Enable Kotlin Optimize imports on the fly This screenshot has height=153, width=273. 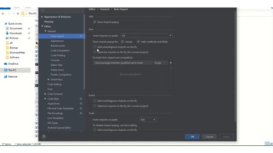tap(95, 106)
